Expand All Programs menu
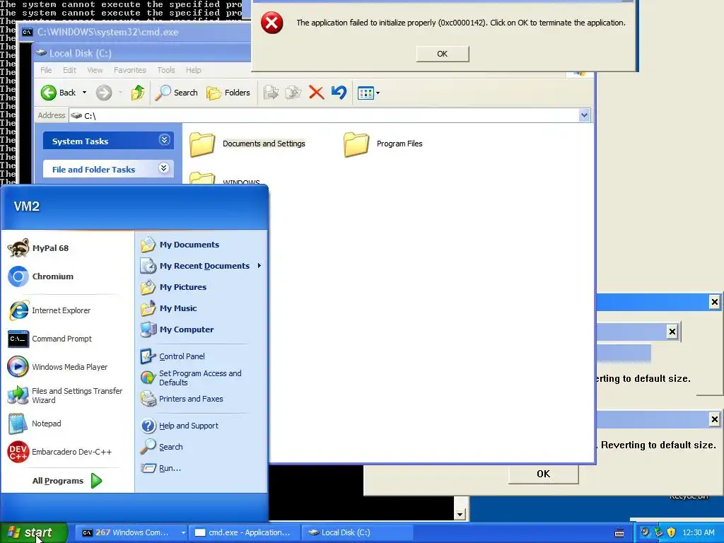 click(66, 481)
